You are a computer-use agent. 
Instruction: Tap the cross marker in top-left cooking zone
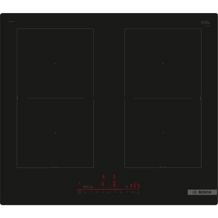[55, 64]
